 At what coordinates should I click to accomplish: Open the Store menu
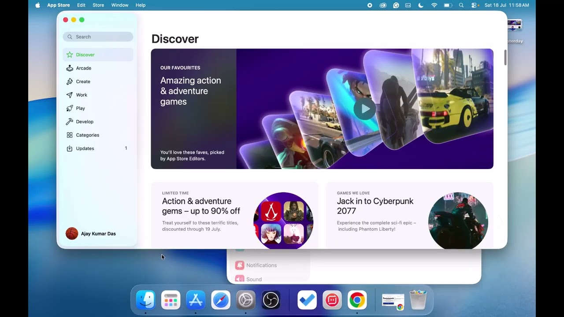(x=98, y=5)
